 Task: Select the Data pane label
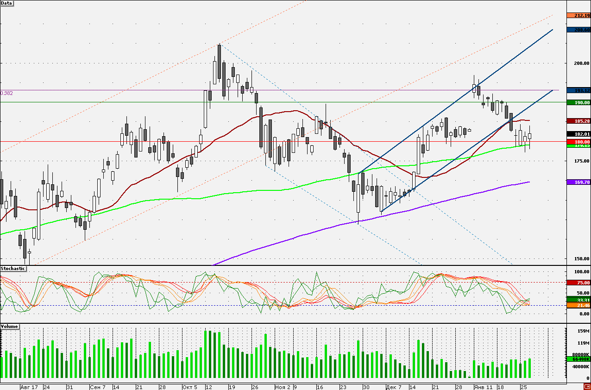pyautogui.click(x=6, y=3)
